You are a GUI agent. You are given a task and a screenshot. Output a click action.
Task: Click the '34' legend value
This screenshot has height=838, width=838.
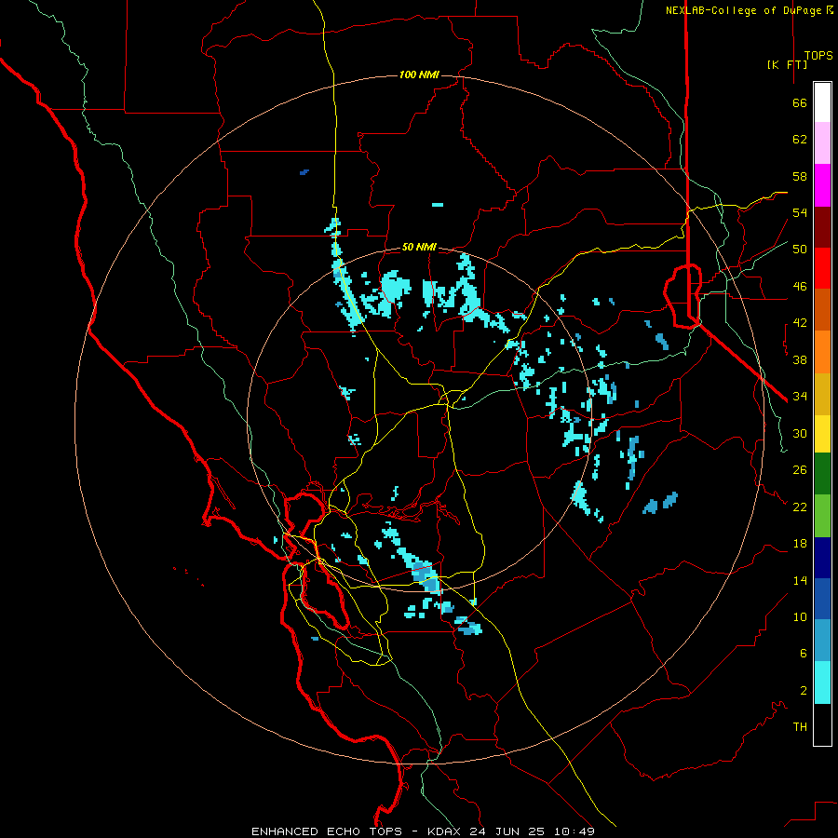[800, 397]
